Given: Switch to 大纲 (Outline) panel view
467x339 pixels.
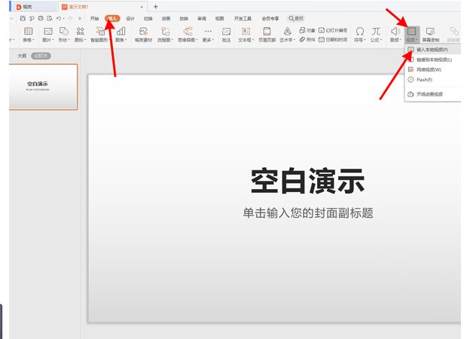Looking at the screenshot, I should tap(22, 56).
